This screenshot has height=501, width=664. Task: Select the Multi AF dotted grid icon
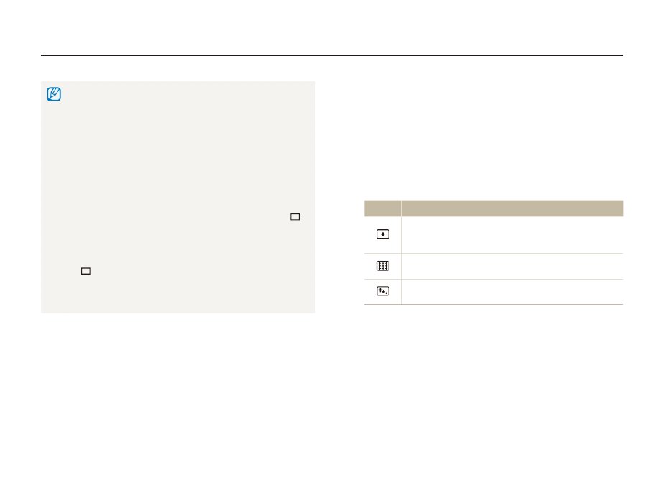[x=383, y=266]
